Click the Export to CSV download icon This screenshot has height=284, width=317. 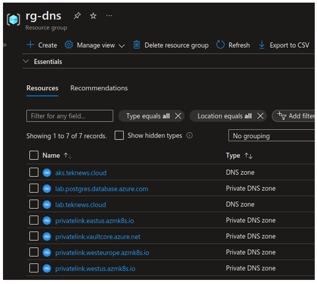262,45
